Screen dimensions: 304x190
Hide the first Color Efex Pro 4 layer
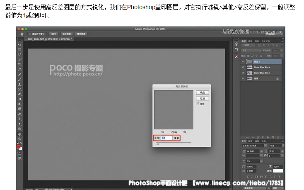point(243,67)
